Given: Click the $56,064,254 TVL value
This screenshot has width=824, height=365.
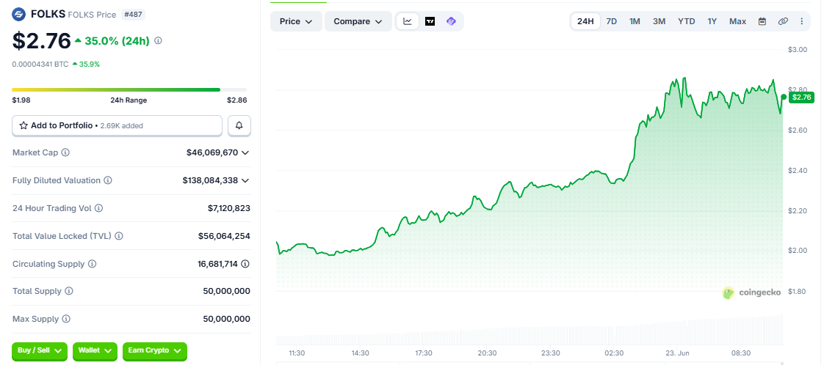Looking at the screenshot, I should [225, 236].
